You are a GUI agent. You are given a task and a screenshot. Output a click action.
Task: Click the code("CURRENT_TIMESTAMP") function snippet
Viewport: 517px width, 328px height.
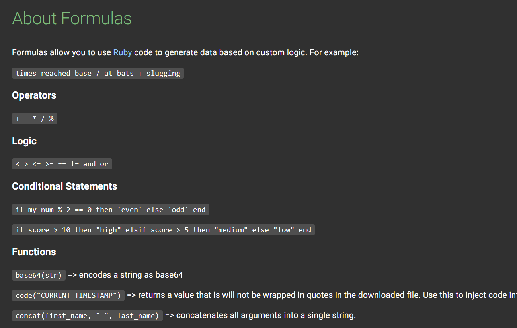(68, 295)
